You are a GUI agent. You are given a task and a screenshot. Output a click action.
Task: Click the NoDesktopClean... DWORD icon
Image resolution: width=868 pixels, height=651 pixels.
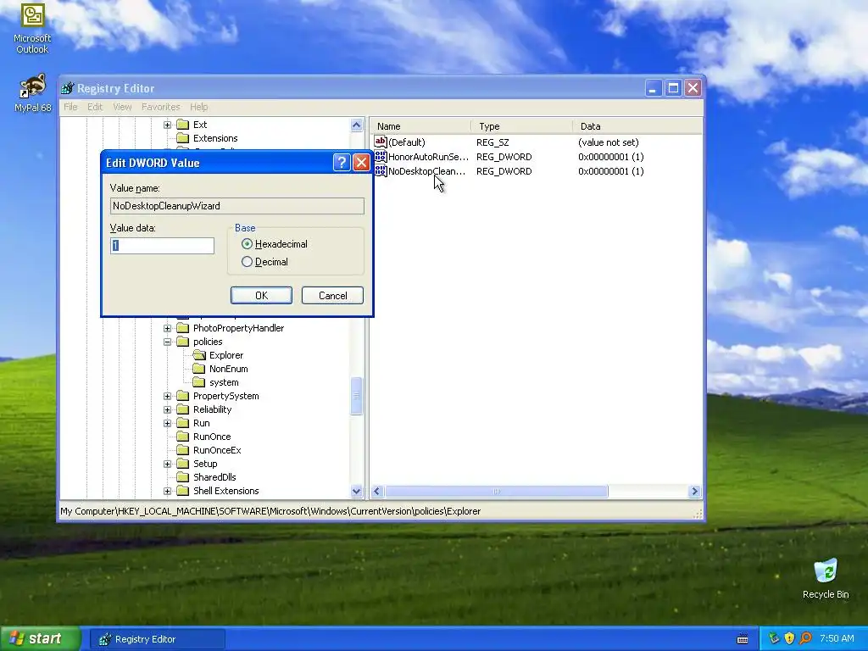click(x=381, y=171)
